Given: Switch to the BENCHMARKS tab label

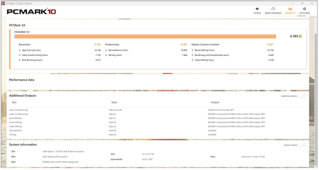Looking at the screenshot, I should 273,13.
